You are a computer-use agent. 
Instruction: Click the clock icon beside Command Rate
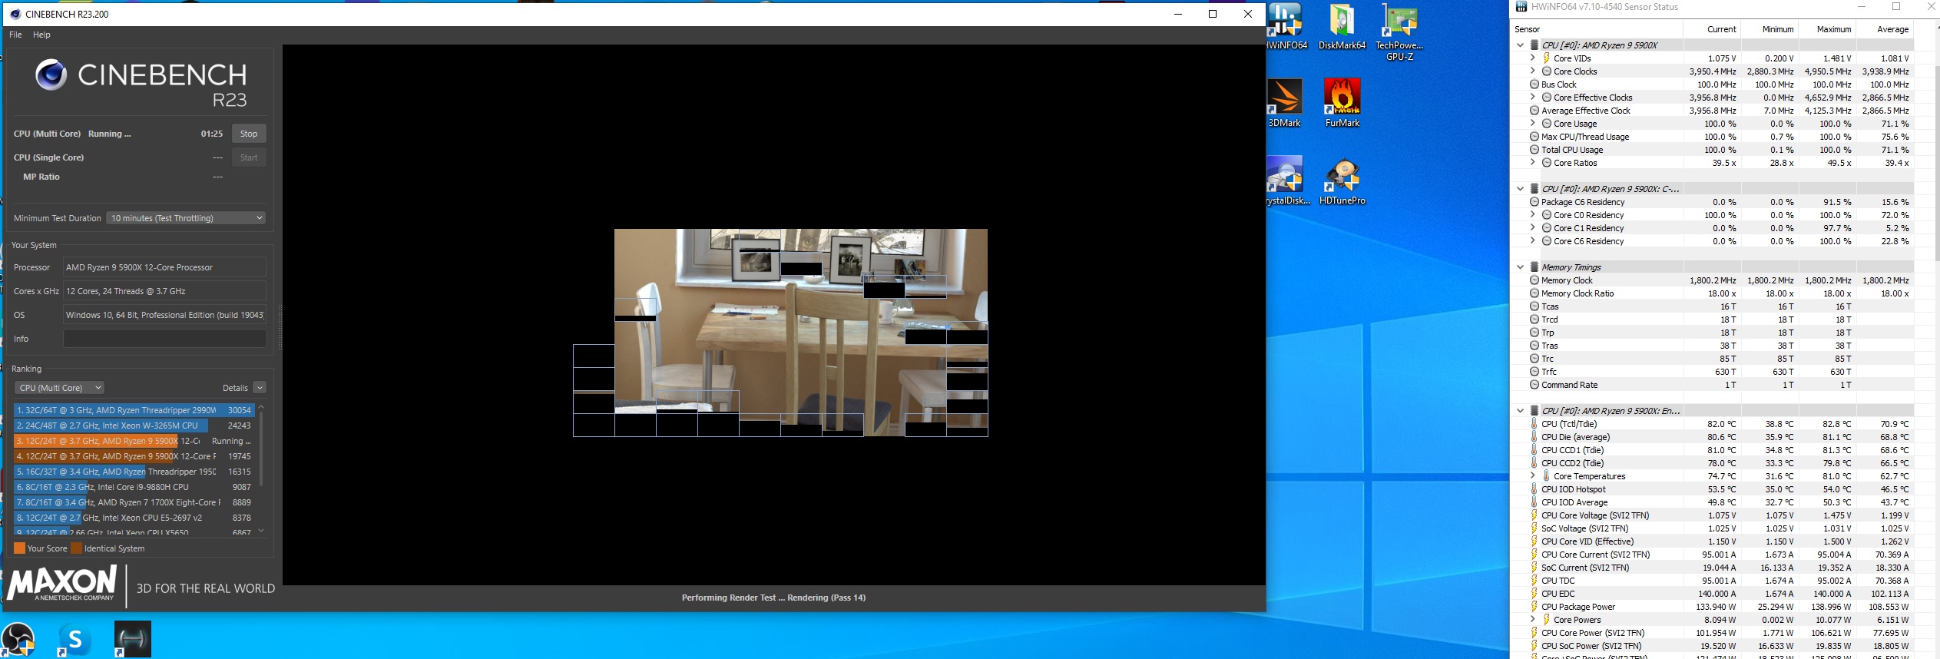1534,385
